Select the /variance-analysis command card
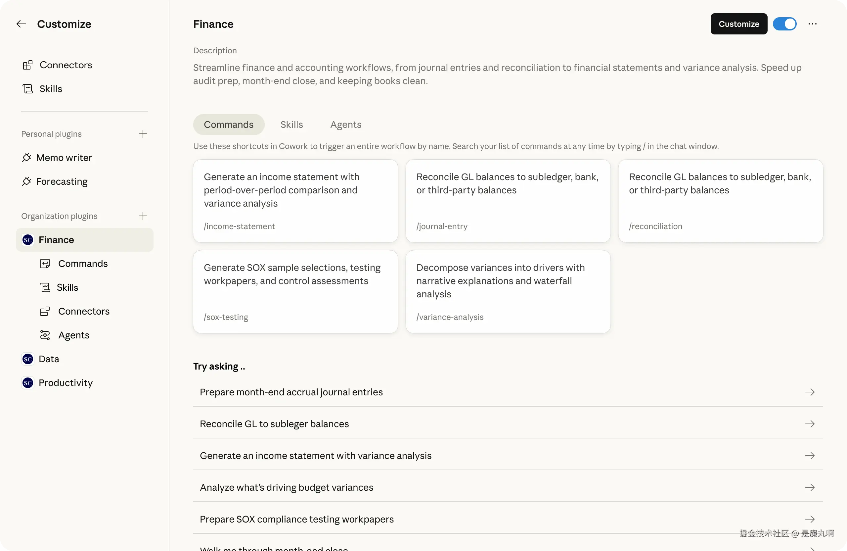 point(508,292)
